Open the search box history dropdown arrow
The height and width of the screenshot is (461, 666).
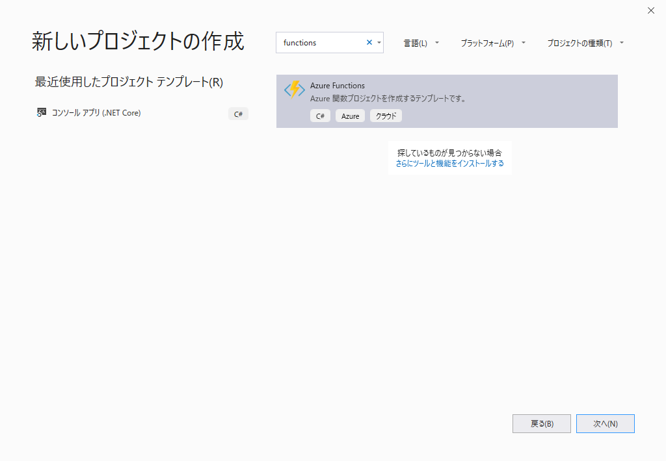click(379, 42)
